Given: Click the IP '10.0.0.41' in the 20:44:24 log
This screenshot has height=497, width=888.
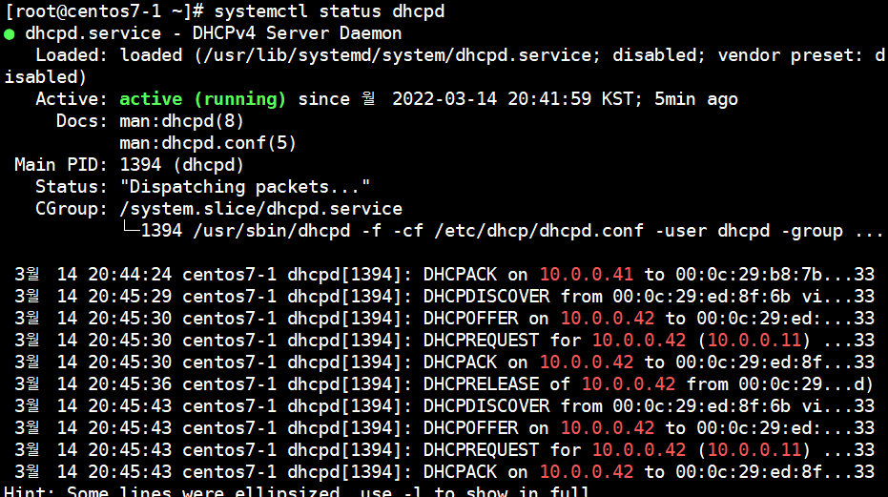Looking at the screenshot, I should tap(587, 275).
